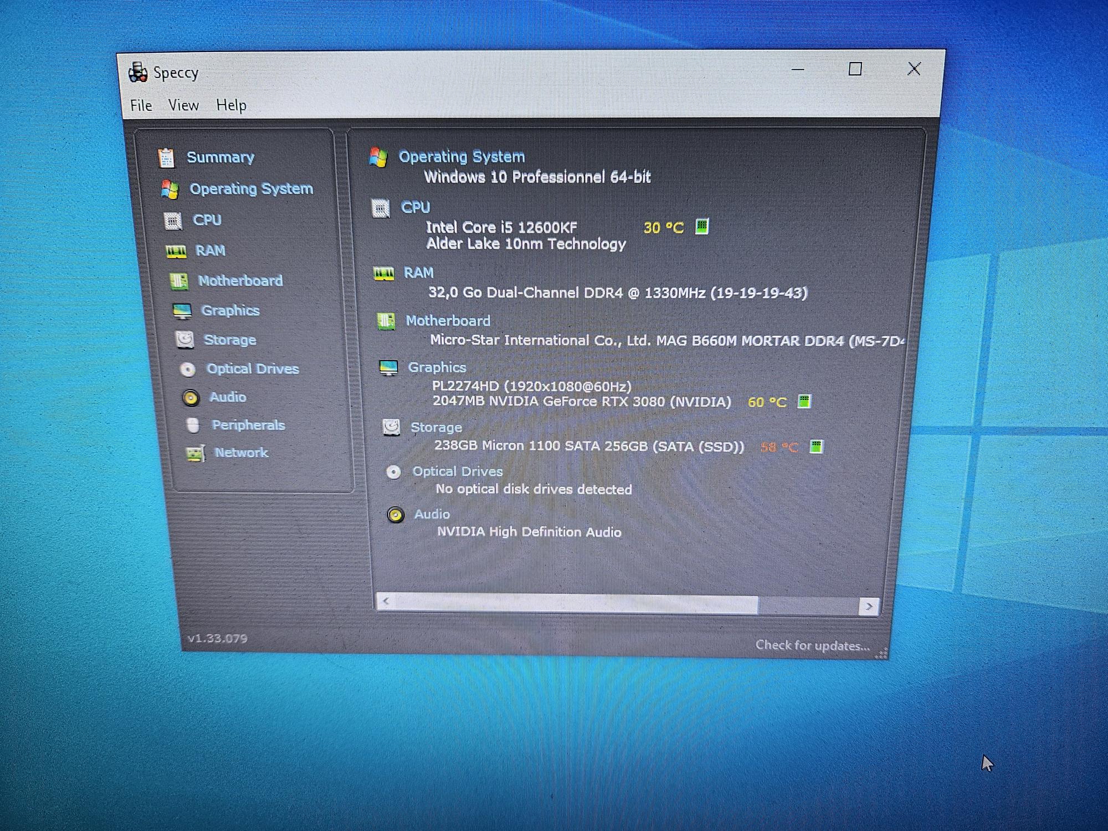The height and width of the screenshot is (831, 1108).
Task: Click the sidebar Summary clipboard icon
Action: [166, 158]
